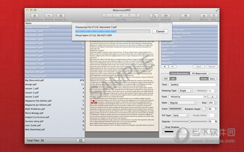This screenshot has height=152, width=244.
Task: Select Web Download.pdf
Action: click(54, 130)
